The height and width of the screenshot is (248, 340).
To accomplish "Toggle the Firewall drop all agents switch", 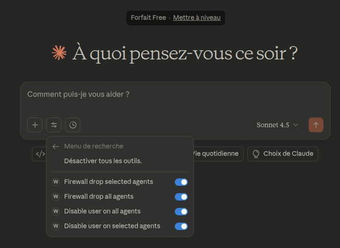I will [x=181, y=197].
